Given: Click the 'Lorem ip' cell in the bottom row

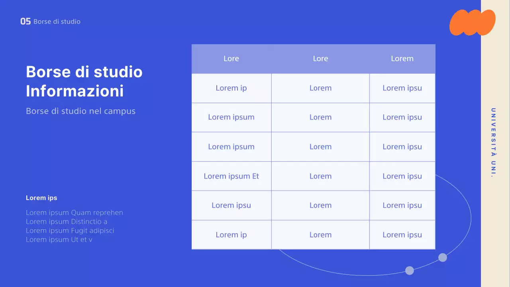Looking at the screenshot, I should [231, 235].
